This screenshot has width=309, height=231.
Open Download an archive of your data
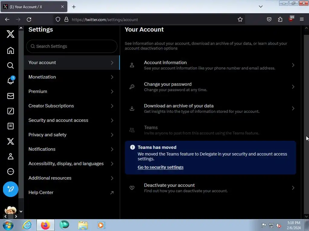point(210,108)
